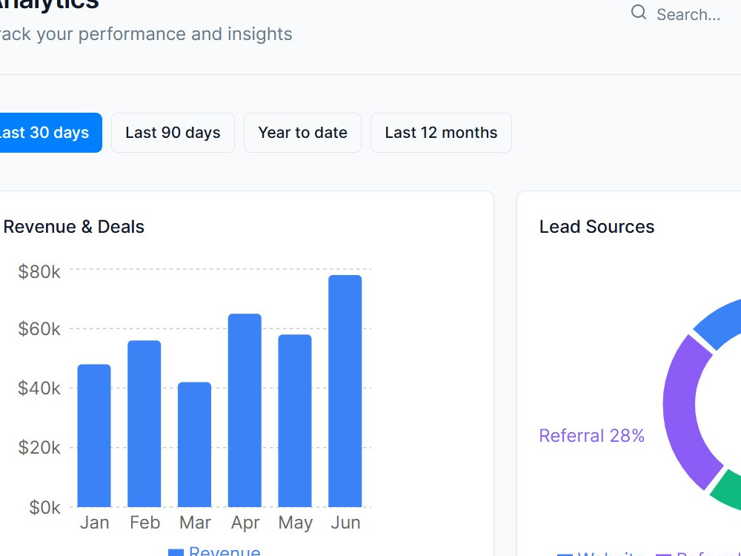Click the Lead Sources card title
The image size is (741, 556).
click(597, 227)
